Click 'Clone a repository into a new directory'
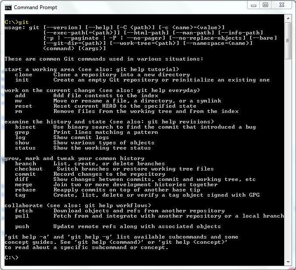Screen dimensions: 296x270 (x=121, y=75)
